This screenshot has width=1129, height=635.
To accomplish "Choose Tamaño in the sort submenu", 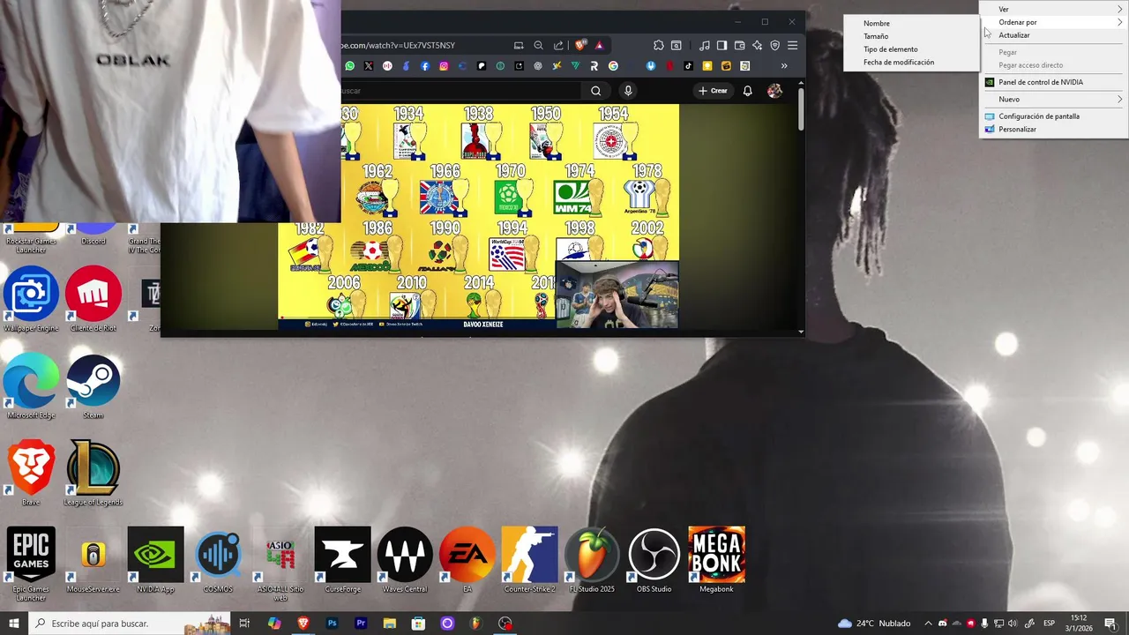I will click(x=911, y=36).
